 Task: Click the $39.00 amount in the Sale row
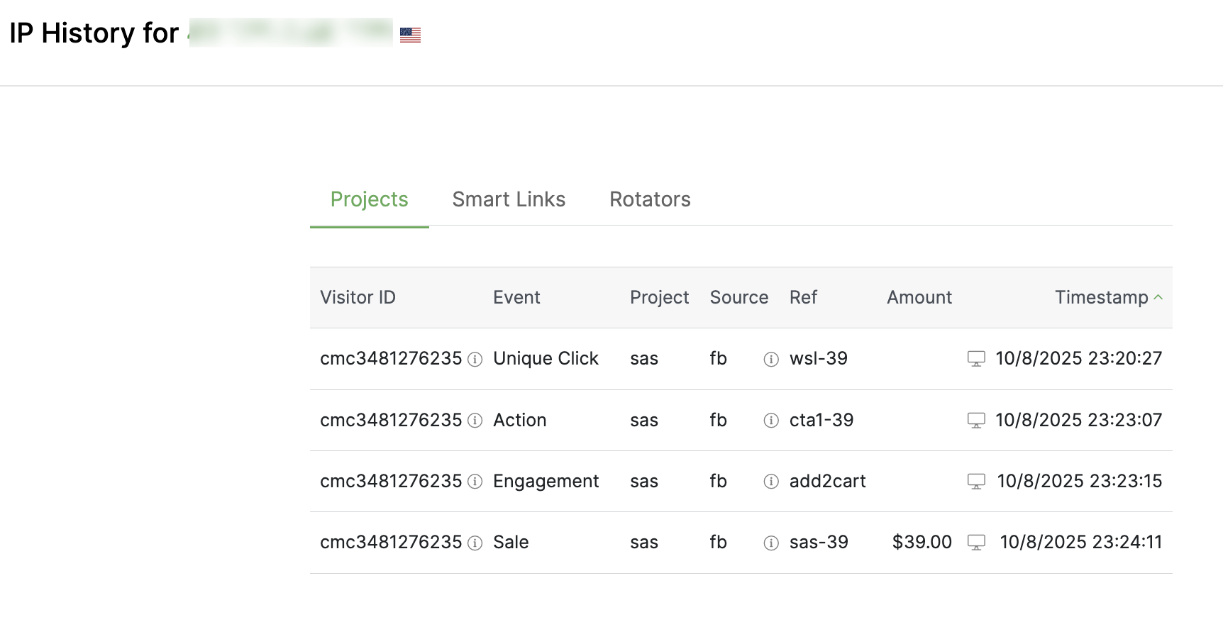(x=922, y=542)
